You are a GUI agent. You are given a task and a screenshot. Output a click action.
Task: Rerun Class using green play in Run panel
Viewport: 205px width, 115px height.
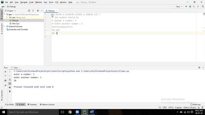click(5, 72)
